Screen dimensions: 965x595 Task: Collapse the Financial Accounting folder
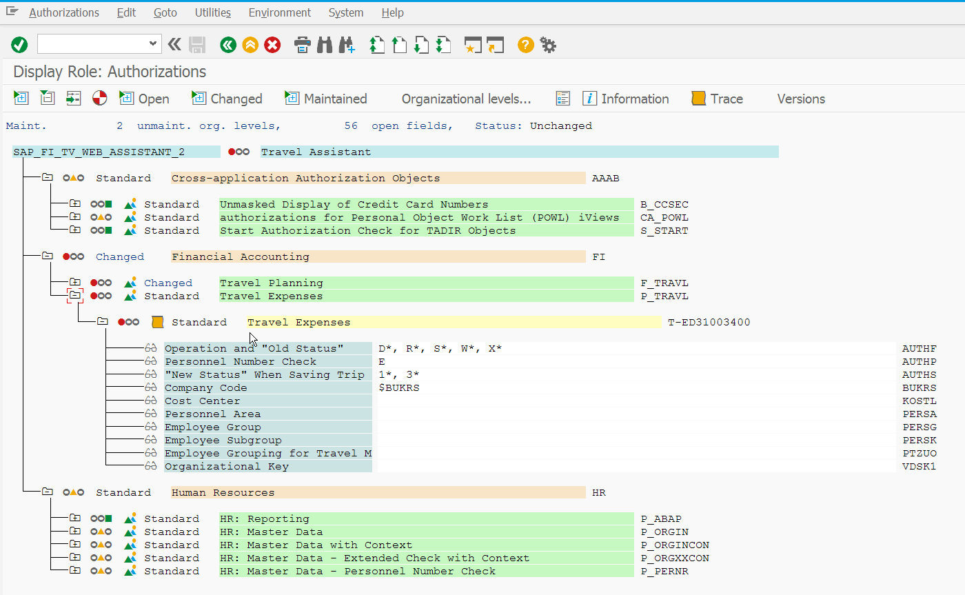click(x=47, y=256)
